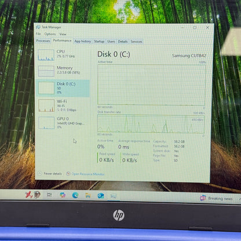Image resolution: width=241 pixels, height=241 pixels.
Task: Maximize the Task Manager window
Action: tap(195, 28)
